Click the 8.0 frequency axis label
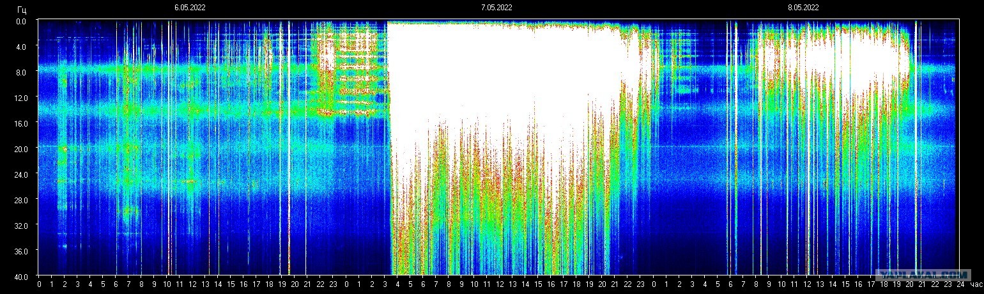The height and width of the screenshot is (294, 984). click(x=20, y=72)
